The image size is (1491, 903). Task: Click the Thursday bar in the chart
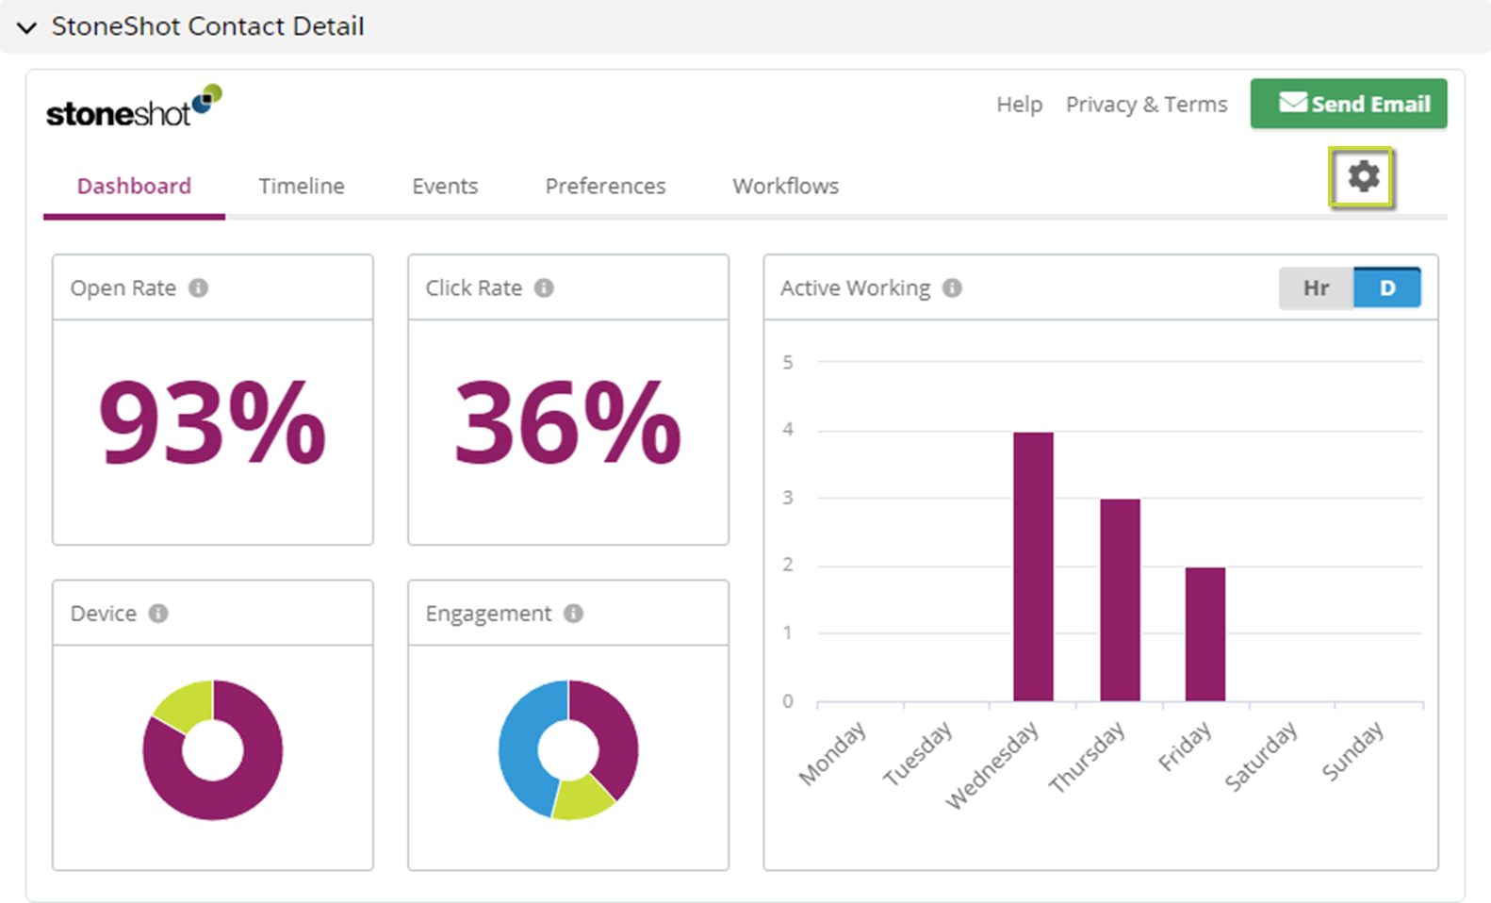tap(1120, 600)
